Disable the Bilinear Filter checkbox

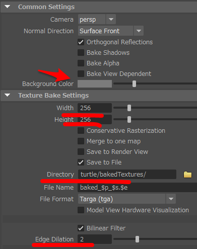pyautogui.click(x=81, y=228)
